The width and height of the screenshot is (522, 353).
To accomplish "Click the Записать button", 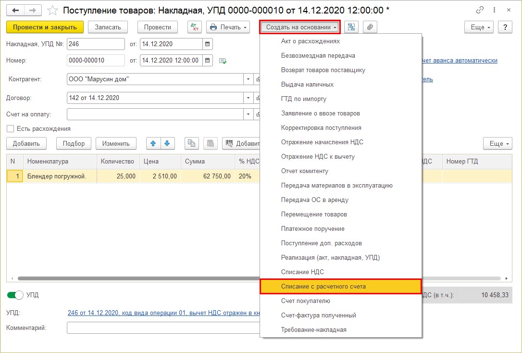I will 108,27.
